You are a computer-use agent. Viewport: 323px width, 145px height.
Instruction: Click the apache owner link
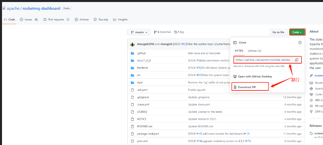(13, 8)
